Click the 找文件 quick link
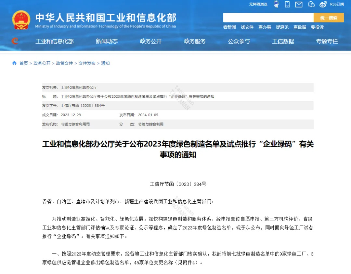 point(247,27)
